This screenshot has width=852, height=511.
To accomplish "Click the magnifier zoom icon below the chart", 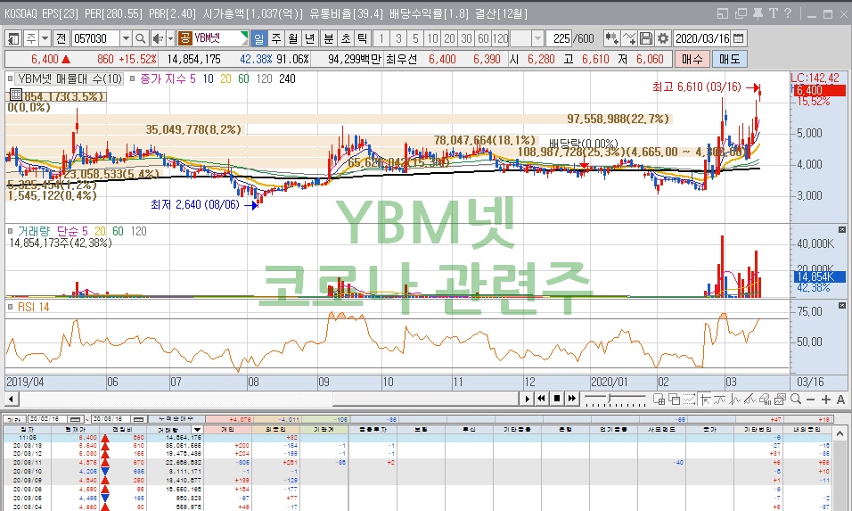I will [x=796, y=399].
